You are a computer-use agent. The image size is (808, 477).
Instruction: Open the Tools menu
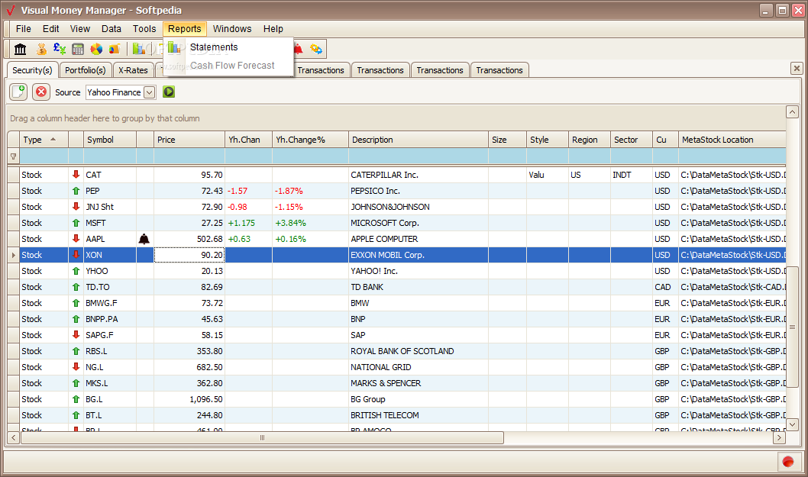(x=144, y=29)
